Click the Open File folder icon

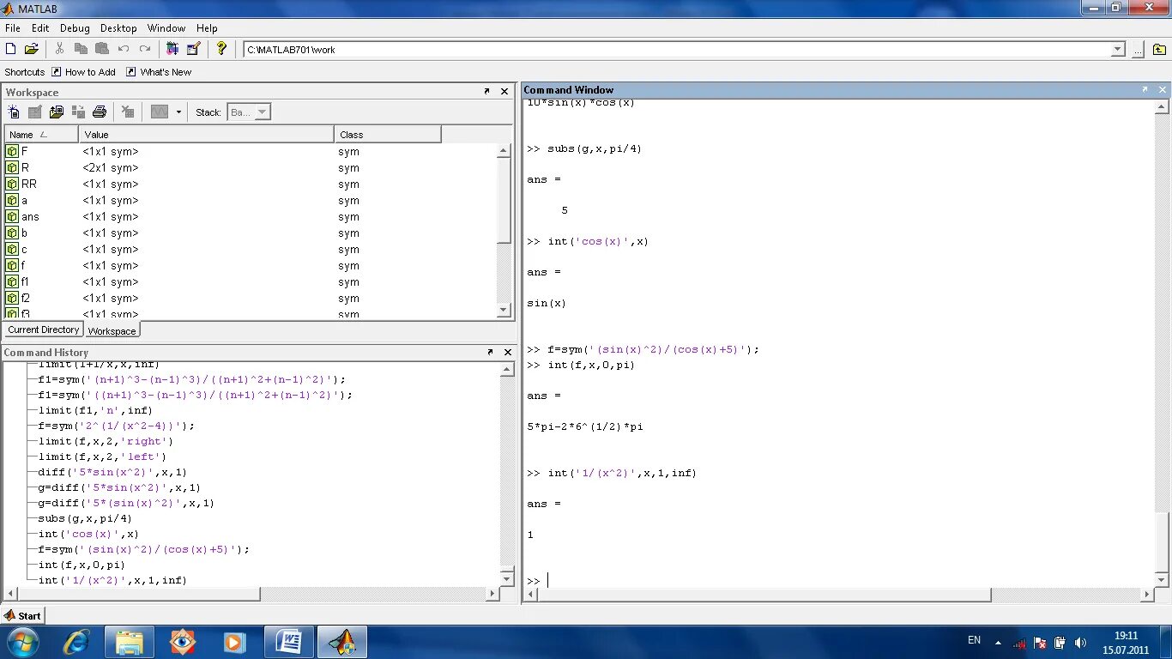(31, 49)
